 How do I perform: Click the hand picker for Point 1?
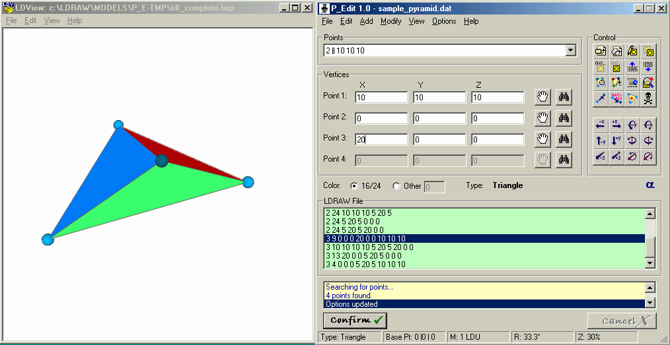click(x=542, y=97)
